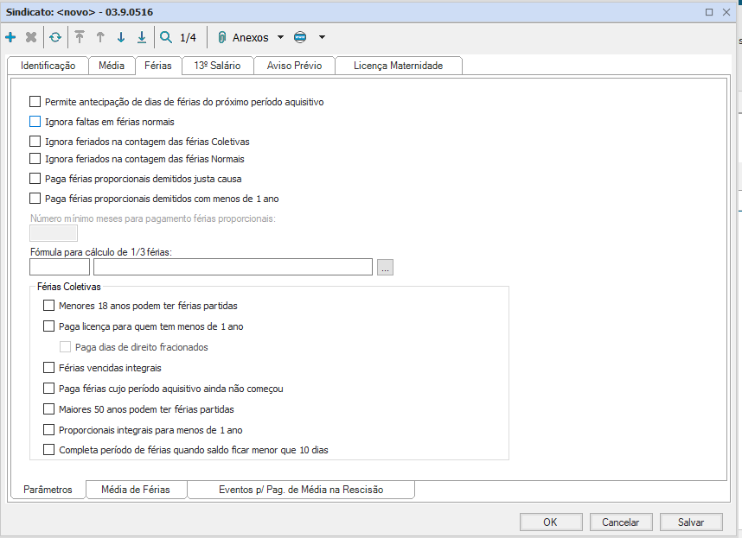Go to next record with down arrow
This screenshot has width=742, height=538.
coord(121,37)
